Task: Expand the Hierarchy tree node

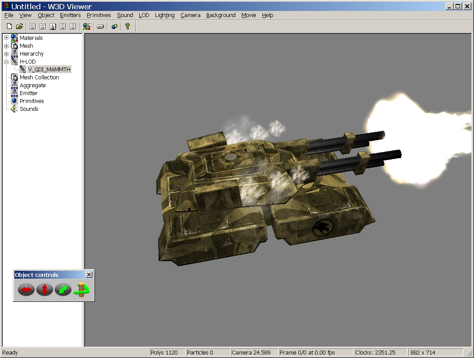Action: coord(6,54)
